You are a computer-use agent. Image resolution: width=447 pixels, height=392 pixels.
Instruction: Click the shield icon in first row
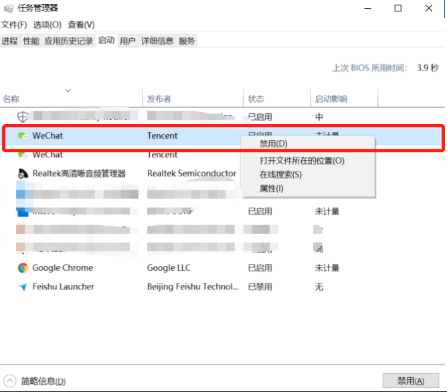(x=22, y=117)
